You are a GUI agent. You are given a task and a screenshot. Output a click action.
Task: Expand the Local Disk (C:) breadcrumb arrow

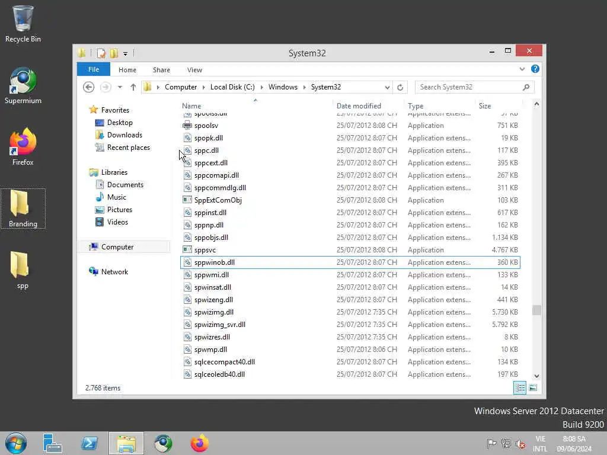(x=261, y=87)
